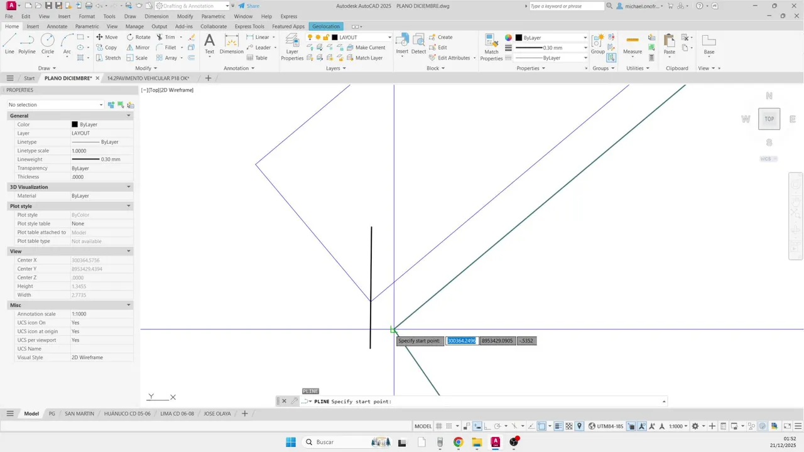Click the Rotate tool
Viewport: 804px width, 452px height.
click(138, 37)
